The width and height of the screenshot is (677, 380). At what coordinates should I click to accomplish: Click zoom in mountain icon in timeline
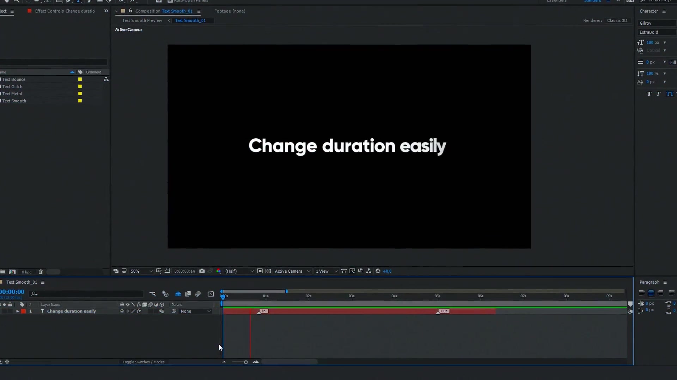(x=256, y=362)
